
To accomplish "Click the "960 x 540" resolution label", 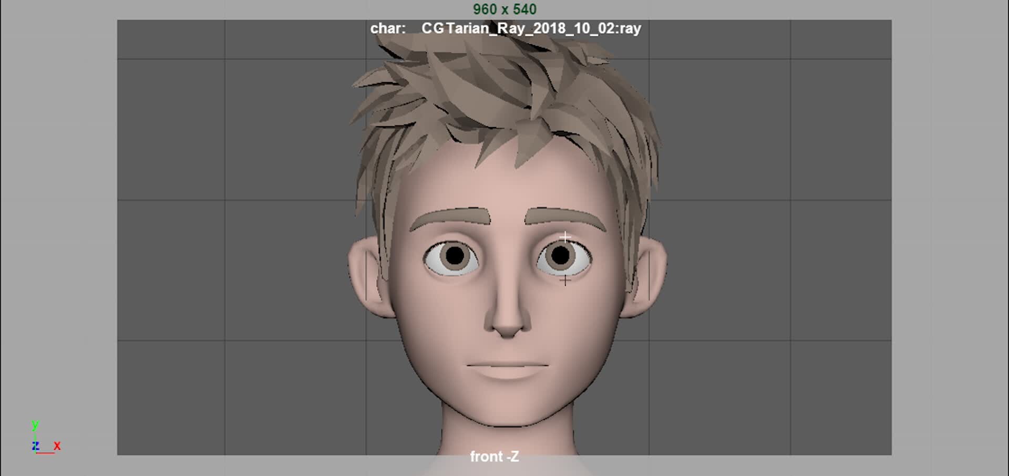I will point(504,9).
